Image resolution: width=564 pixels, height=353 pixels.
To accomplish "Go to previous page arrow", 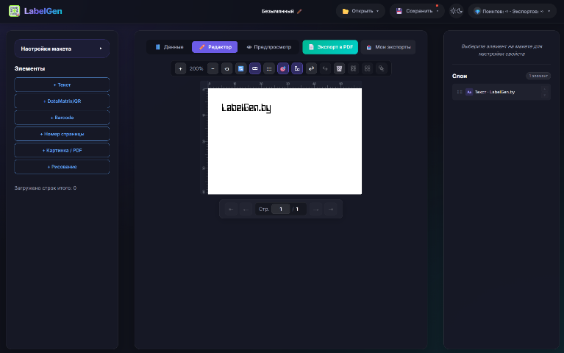I will (246, 209).
